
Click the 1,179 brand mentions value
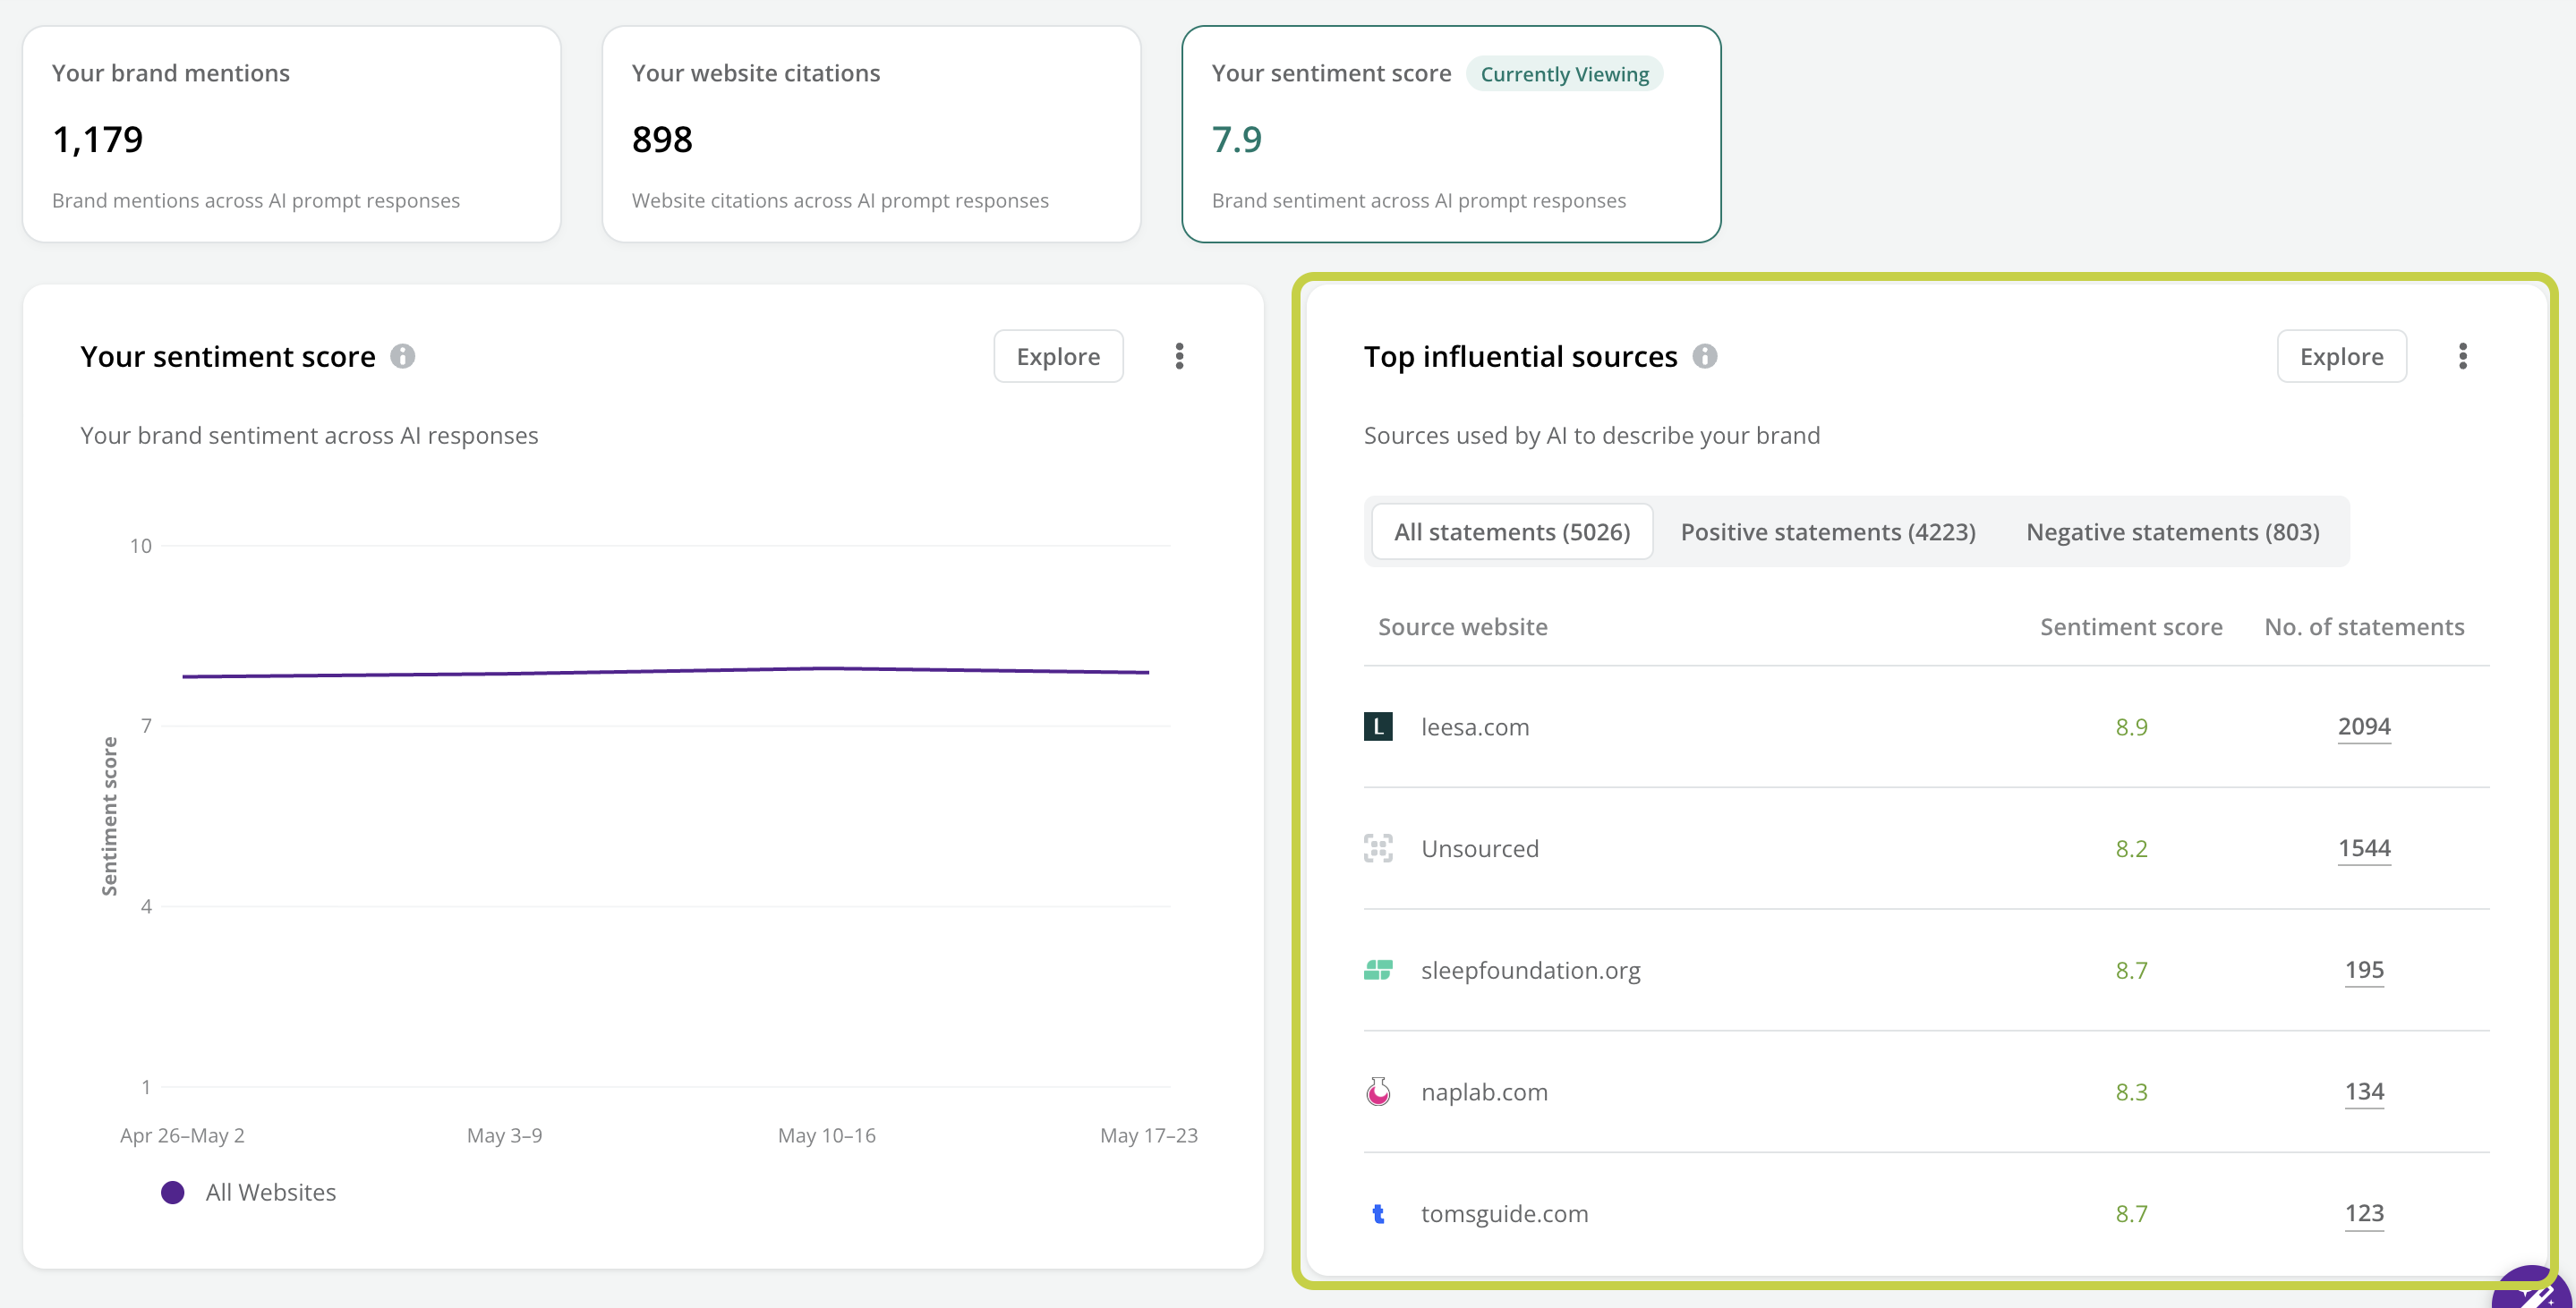click(97, 139)
